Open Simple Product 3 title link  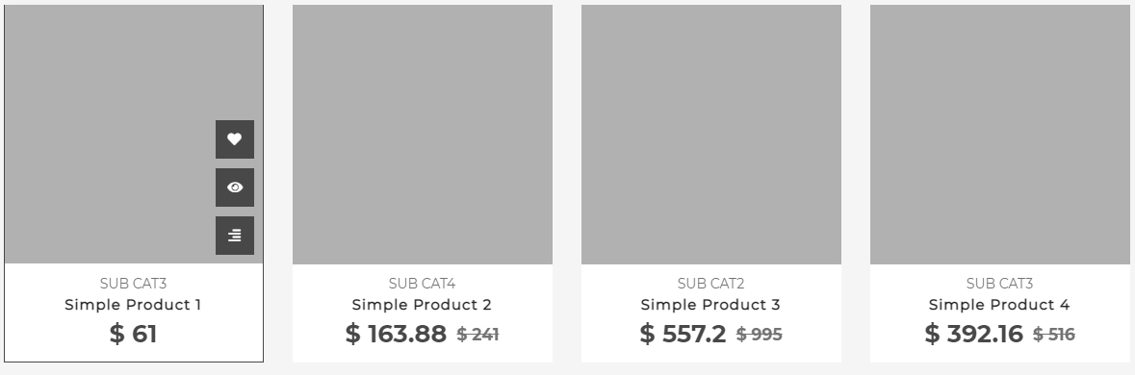pyautogui.click(x=710, y=305)
